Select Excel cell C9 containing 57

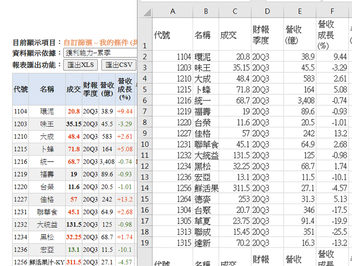[235, 133]
